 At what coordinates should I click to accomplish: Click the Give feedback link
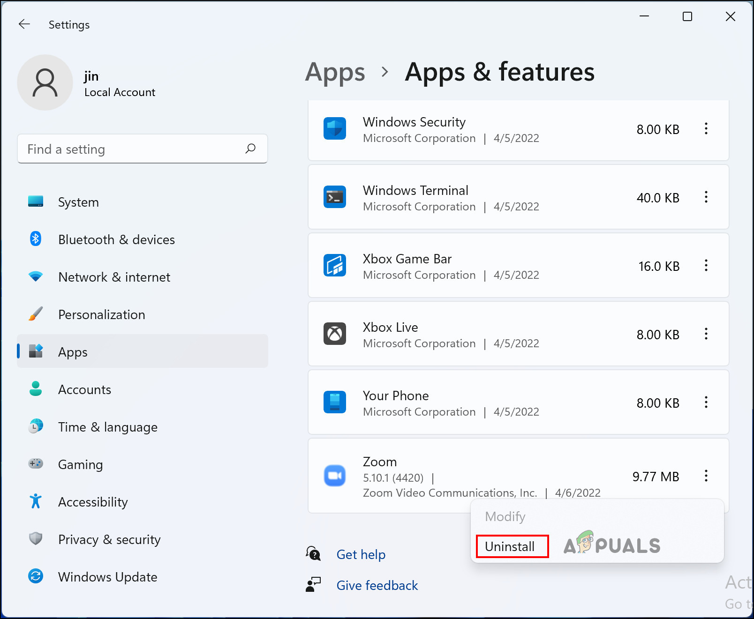pos(377,585)
